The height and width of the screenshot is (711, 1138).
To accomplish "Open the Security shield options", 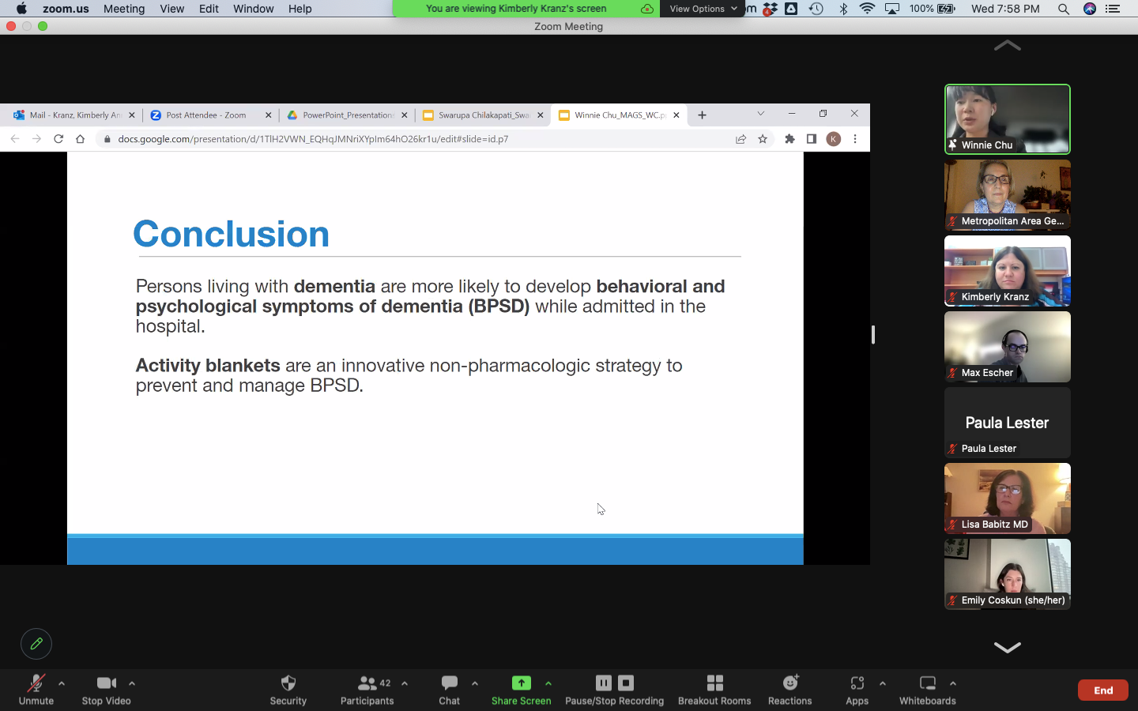I will (x=288, y=689).
